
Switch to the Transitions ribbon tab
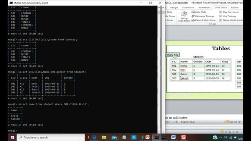pos(188,7)
